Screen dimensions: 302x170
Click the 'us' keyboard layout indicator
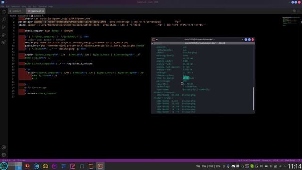[x=276, y=166]
